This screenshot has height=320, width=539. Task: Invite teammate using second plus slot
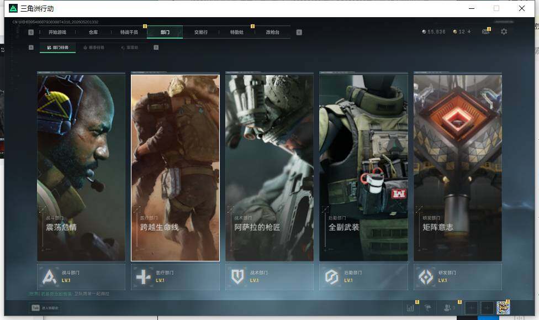[x=487, y=308]
